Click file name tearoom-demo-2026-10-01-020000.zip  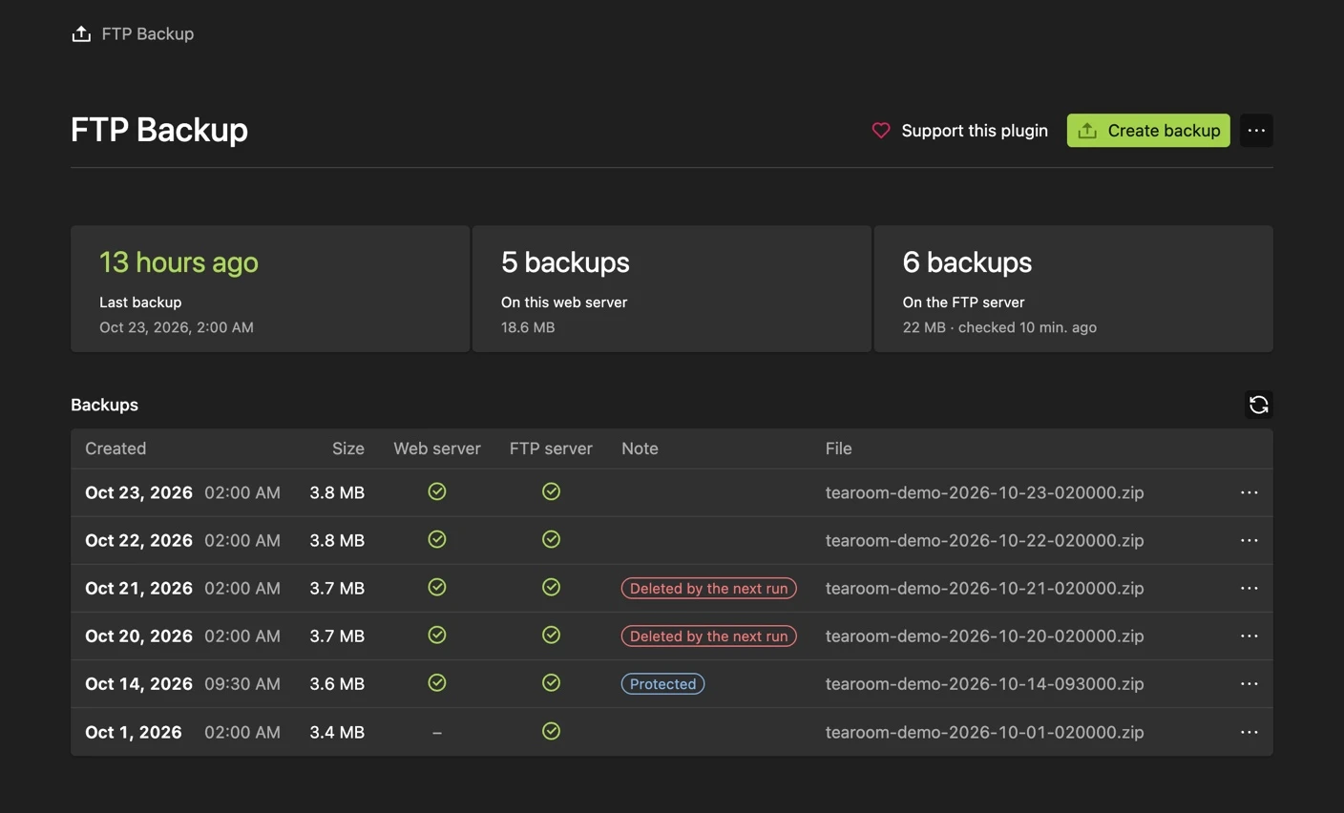pos(985,732)
